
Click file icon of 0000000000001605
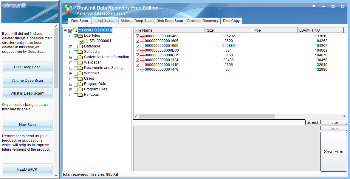pyautogui.click(x=142, y=41)
